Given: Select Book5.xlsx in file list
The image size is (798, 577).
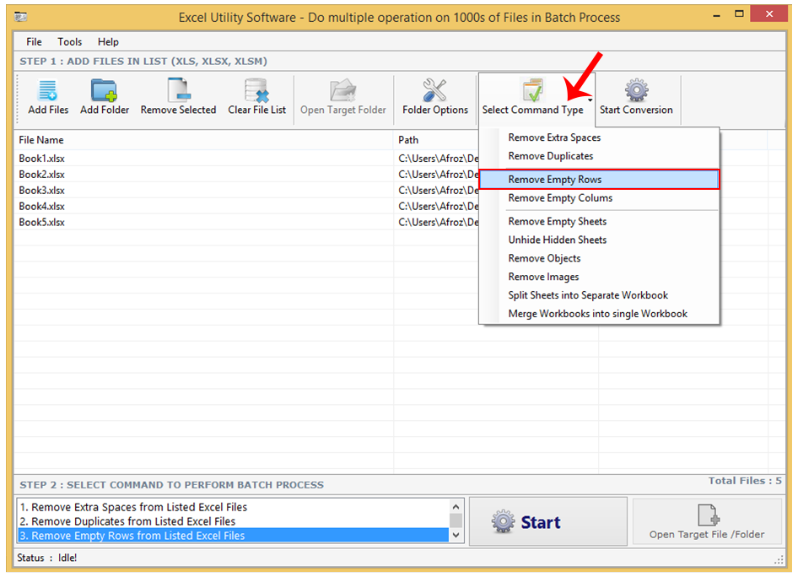Looking at the screenshot, I should pos(41,222).
